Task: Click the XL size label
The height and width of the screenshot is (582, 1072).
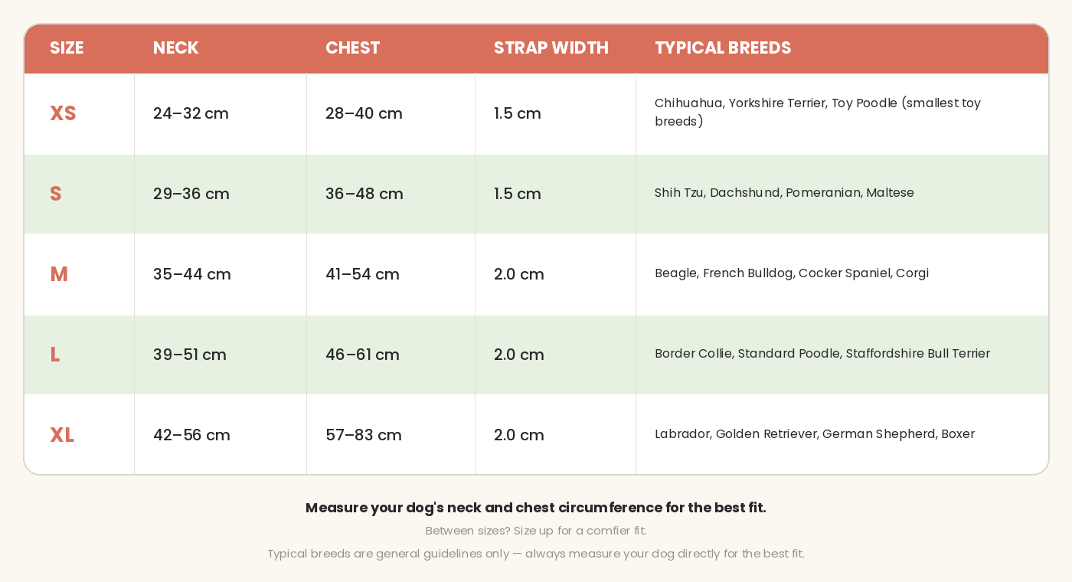Action: 62,435
